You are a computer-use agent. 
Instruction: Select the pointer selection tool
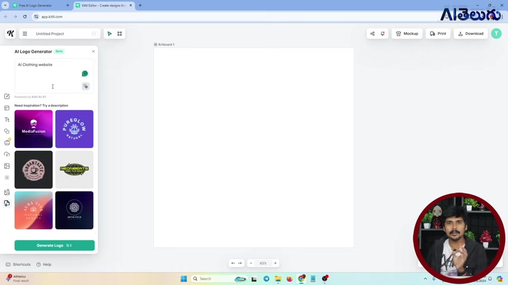point(109,34)
